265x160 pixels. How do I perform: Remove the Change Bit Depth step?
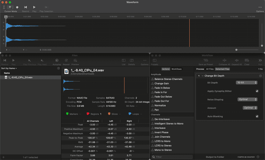[x=260, y=76]
